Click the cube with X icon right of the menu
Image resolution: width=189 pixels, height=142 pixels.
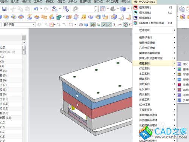pyautogui.click(x=183, y=17)
